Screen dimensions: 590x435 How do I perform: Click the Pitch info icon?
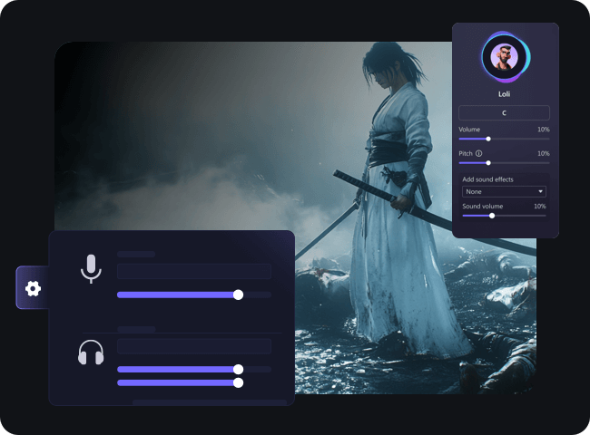479,154
